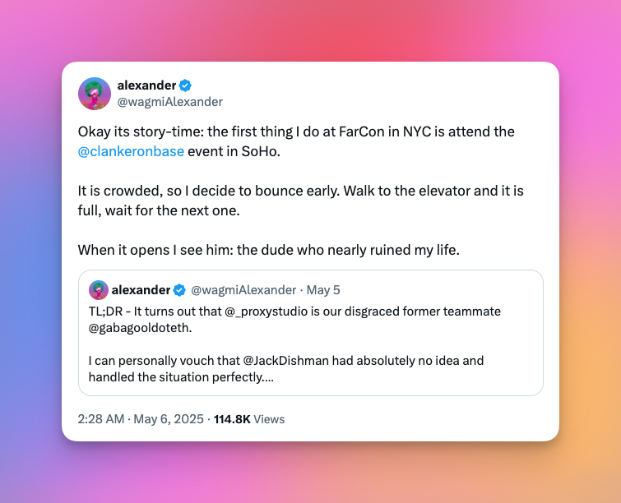Click the quoted tweet author name alexander
This screenshot has height=503, width=621.
point(141,290)
